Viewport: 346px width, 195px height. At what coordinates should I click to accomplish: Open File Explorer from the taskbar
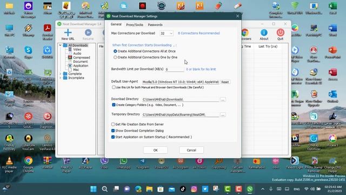click(x=149, y=189)
